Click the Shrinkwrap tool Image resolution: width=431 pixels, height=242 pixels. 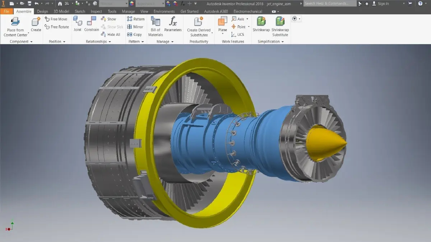tap(261, 24)
